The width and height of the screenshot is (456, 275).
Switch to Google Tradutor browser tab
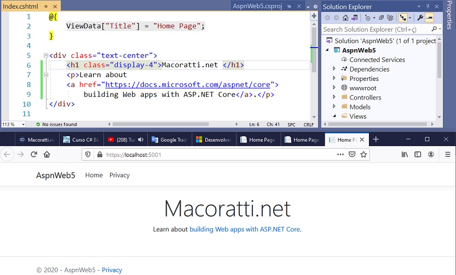pyautogui.click(x=170, y=139)
